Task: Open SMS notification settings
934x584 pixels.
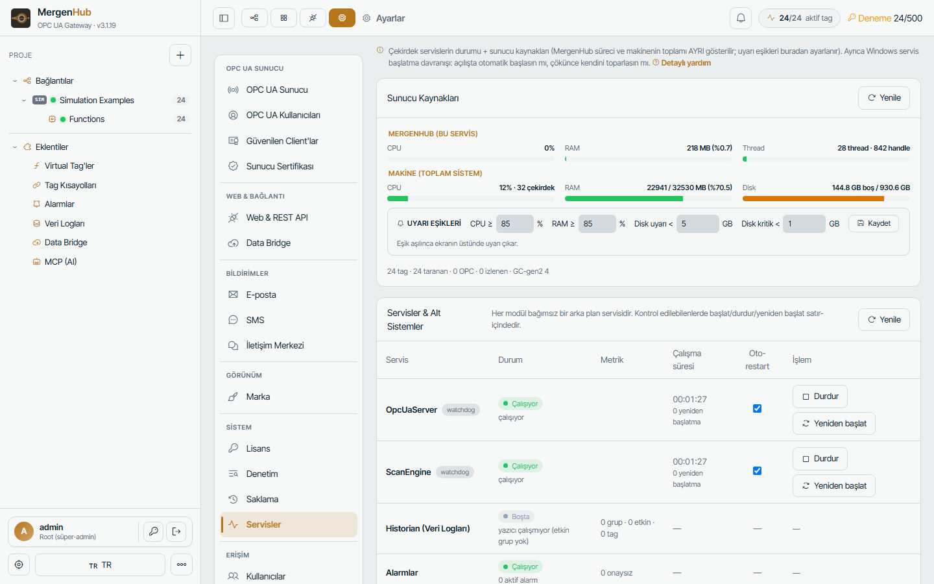Action: click(289, 320)
